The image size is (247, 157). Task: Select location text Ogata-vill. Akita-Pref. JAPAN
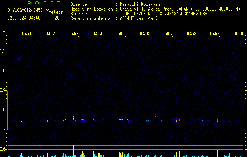[x=154, y=9]
